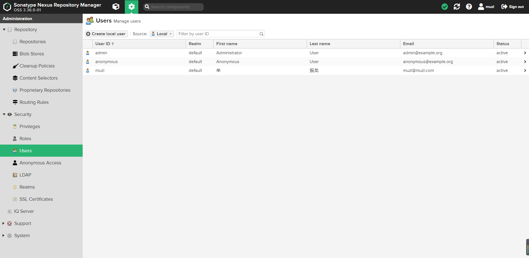Screen dimensions: 529x258
Task: Open the Browse cube icon
Action: [116, 7]
